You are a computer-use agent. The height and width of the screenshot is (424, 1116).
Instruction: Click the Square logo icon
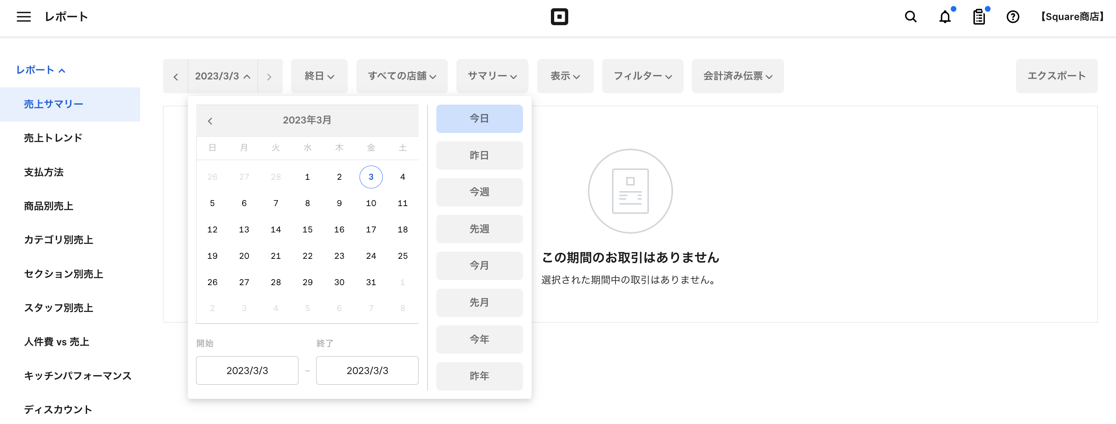click(559, 17)
